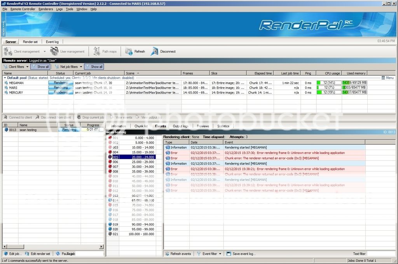Screen dimensions: 398x264
Task: Click the User management toolbar icon
Action: click(x=54, y=51)
